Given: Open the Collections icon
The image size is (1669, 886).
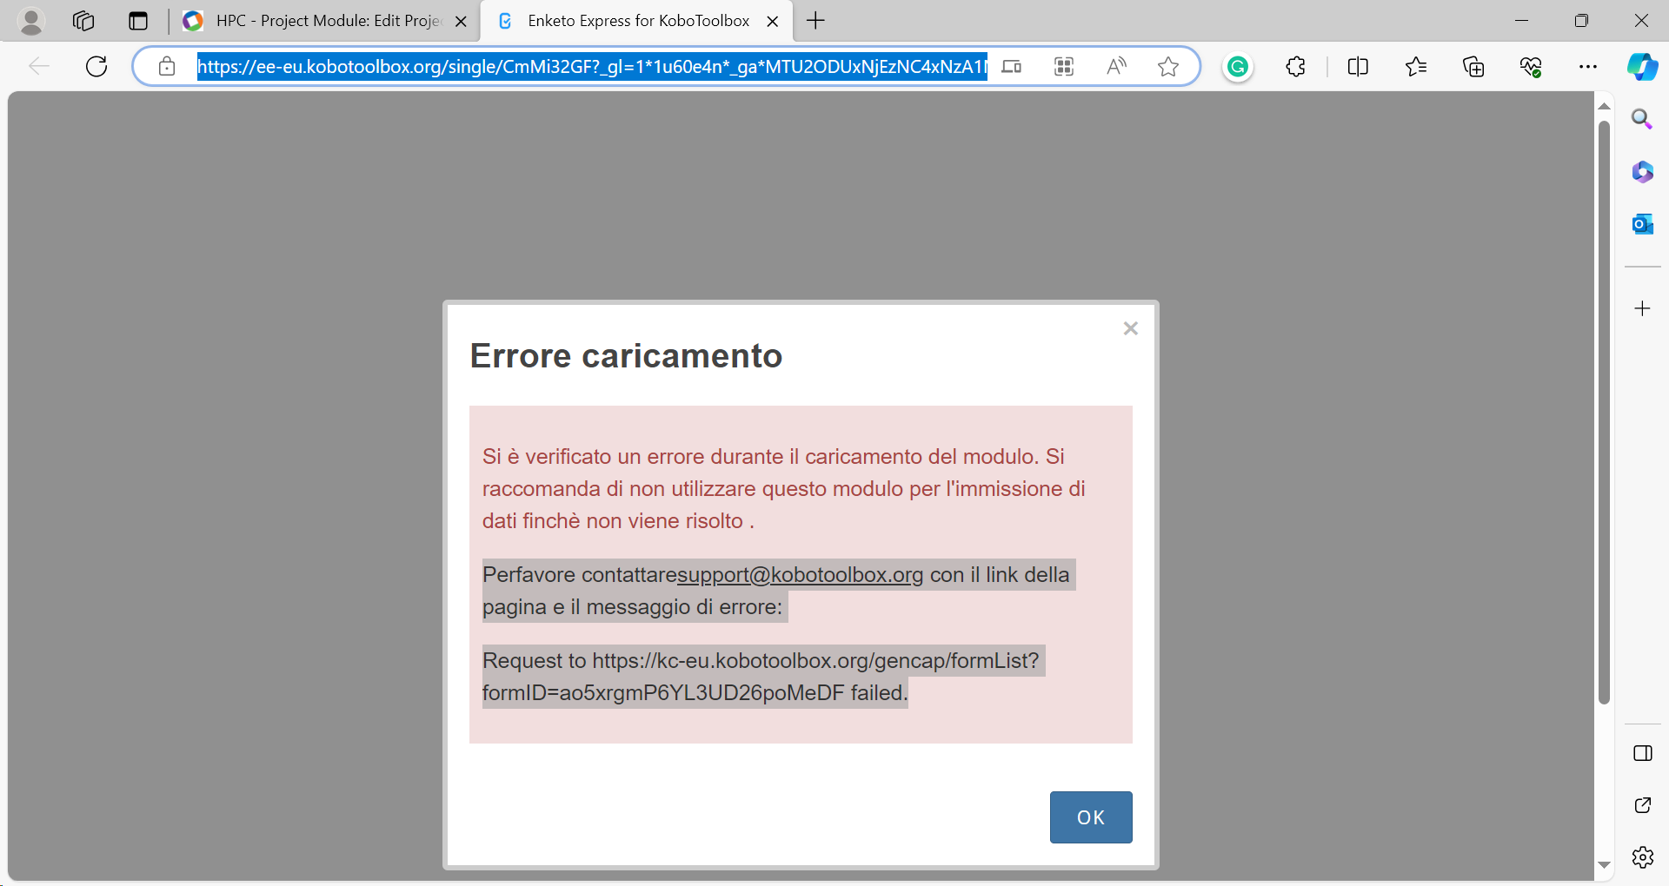Looking at the screenshot, I should coord(1473,66).
